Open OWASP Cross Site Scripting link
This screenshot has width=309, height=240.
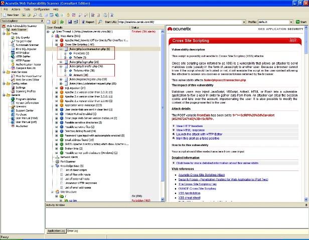[x=197, y=188]
